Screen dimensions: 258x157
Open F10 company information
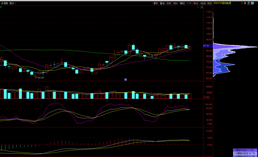(189, 3)
